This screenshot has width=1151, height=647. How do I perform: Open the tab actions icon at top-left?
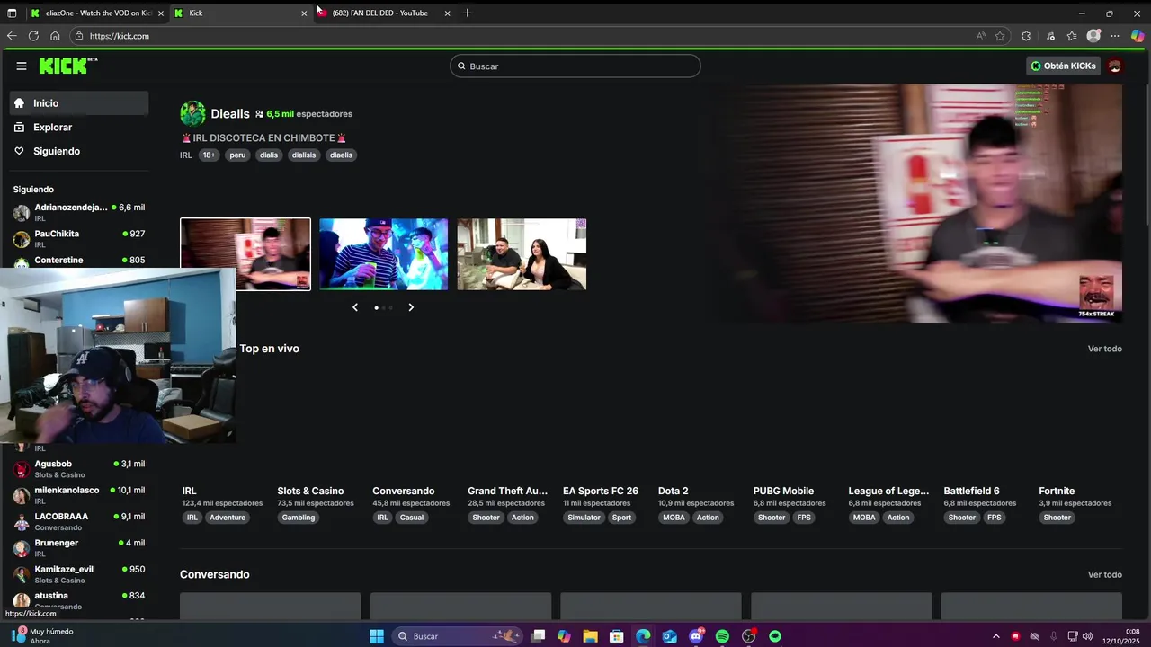coord(12,13)
